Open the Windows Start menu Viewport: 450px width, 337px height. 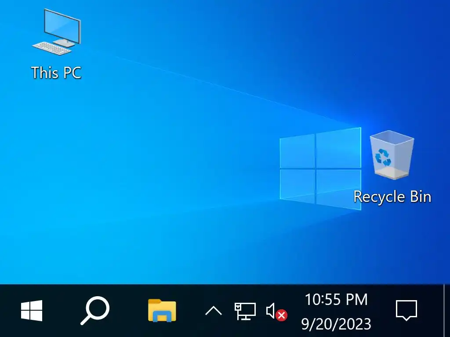[x=32, y=311]
